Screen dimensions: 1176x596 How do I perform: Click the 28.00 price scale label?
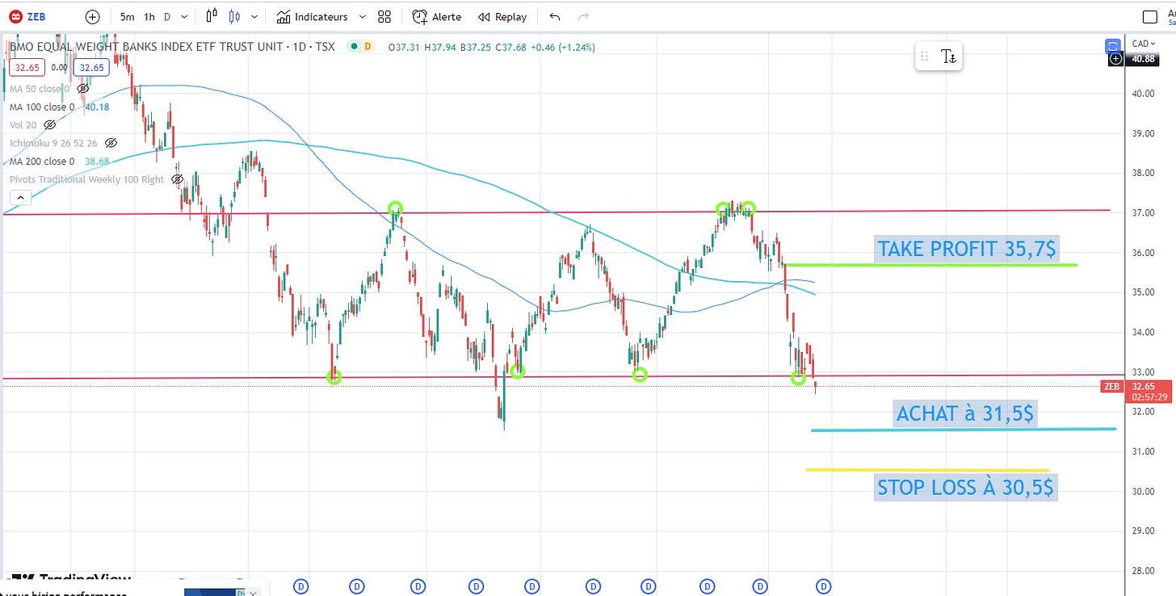[x=1142, y=571]
